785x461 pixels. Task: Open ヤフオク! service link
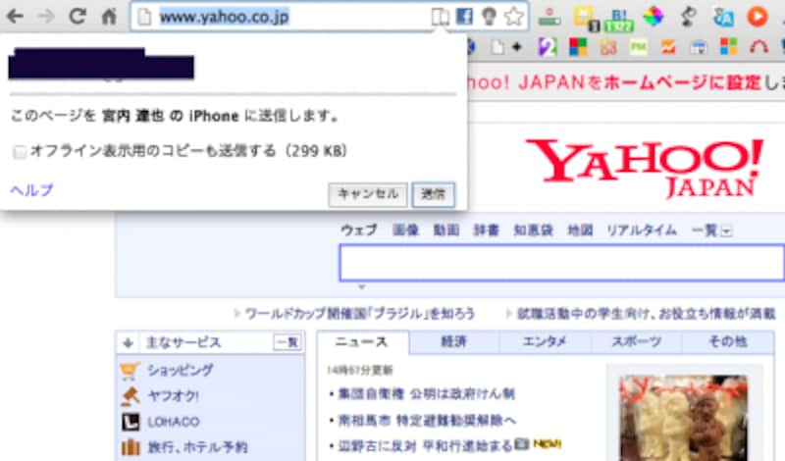(174, 396)
